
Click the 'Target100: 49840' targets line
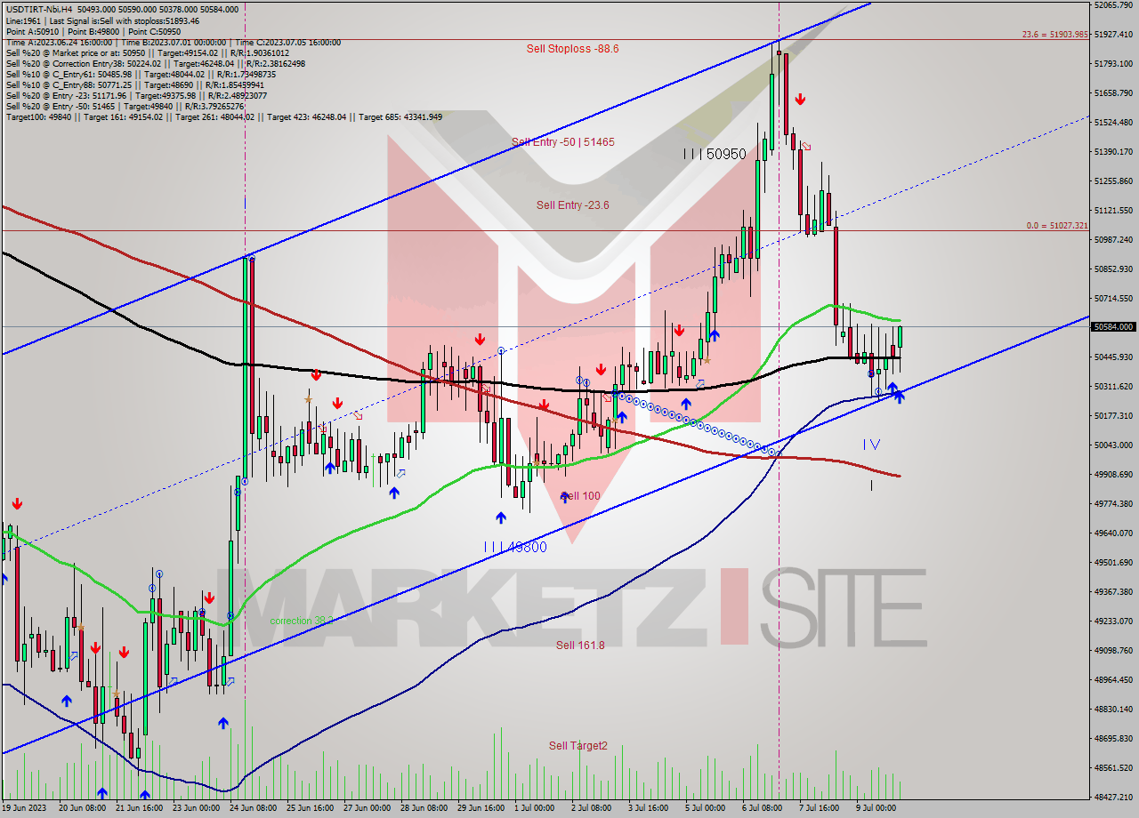223,117
